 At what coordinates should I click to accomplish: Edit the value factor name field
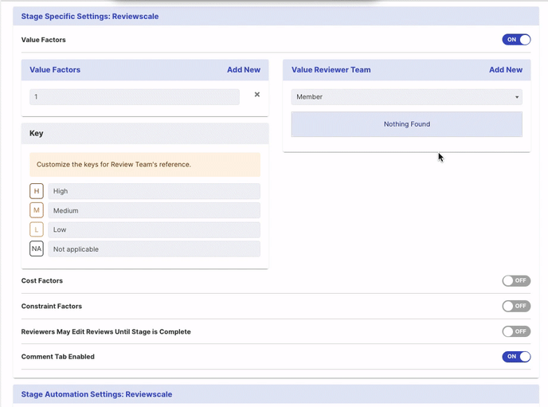click(134, 97)
